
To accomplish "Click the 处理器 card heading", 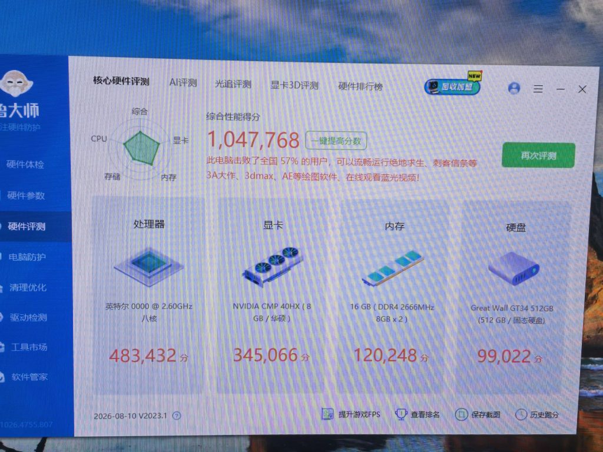I will (x=149, y=224).
